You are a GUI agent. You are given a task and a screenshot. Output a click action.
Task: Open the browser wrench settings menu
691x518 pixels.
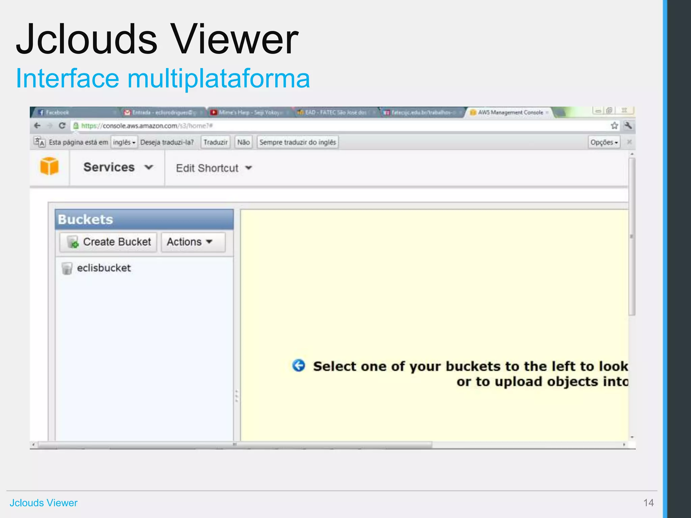point(628,126)
